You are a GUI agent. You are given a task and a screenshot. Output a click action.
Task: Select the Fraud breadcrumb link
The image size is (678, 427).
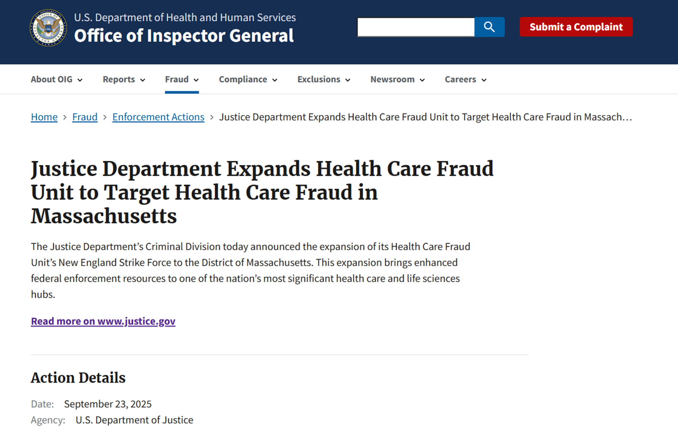point(85,117)
